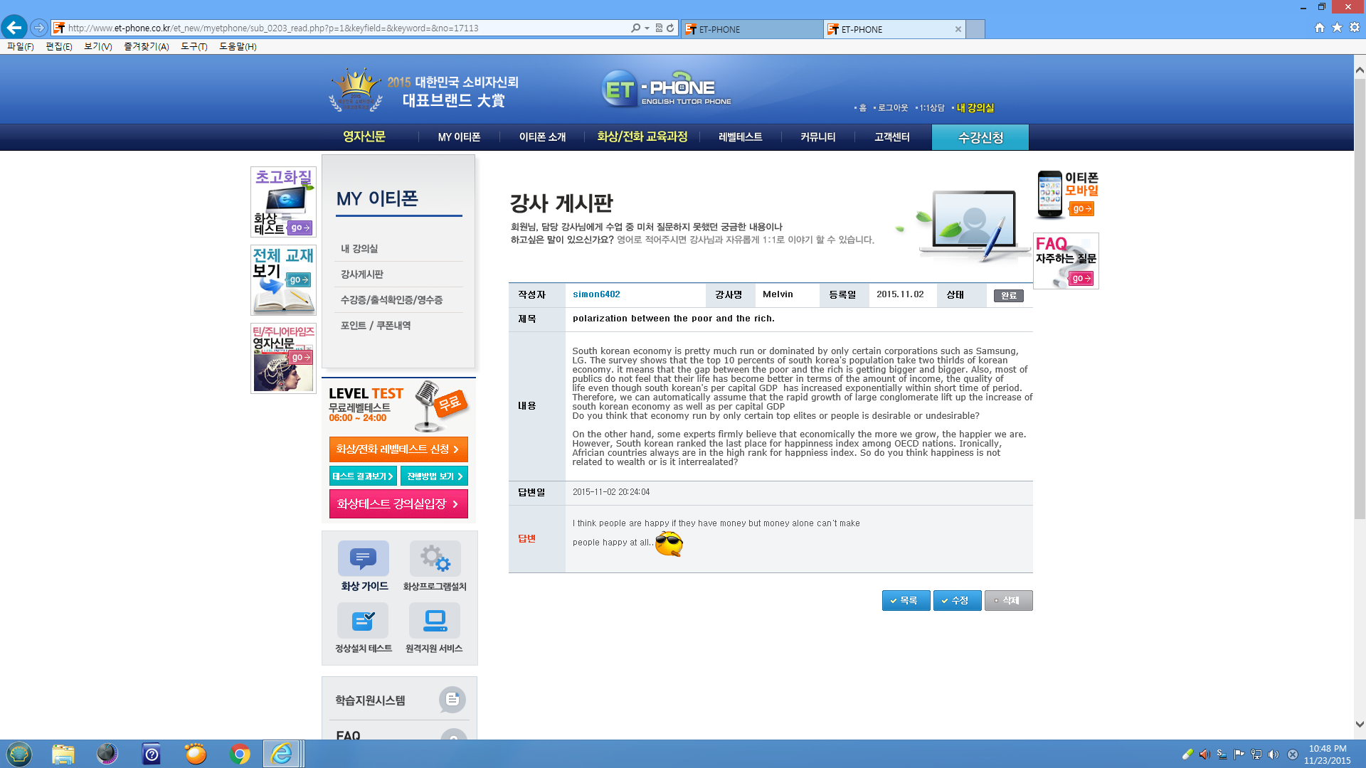The height and width of the screenshot is (768, 1366).
Task: Click the 삭제 button
Action: tap(1008, 601)
